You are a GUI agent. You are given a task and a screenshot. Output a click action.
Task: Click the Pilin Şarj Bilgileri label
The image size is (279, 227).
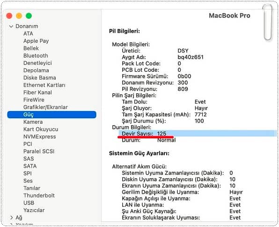coord(134,95)
